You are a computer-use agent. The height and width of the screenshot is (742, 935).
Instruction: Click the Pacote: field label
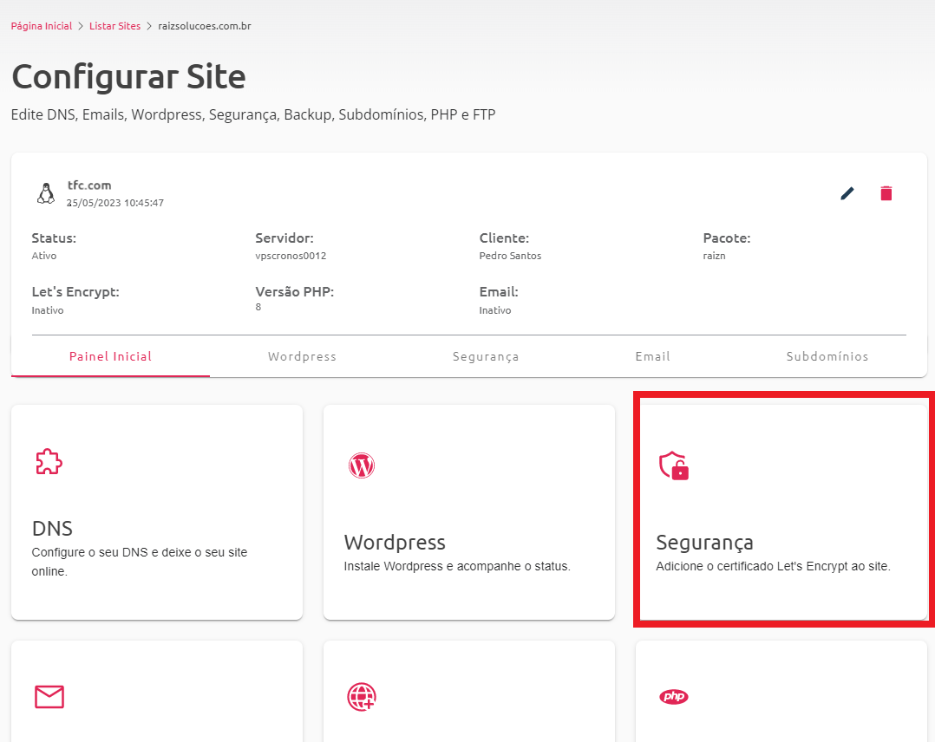click(x=727, y=238)
